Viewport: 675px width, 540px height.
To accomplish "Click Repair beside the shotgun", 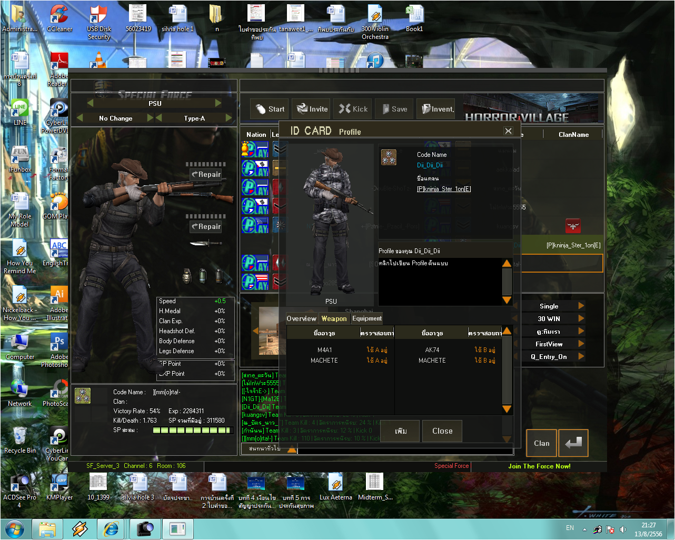I will click(x=206, y=174).
